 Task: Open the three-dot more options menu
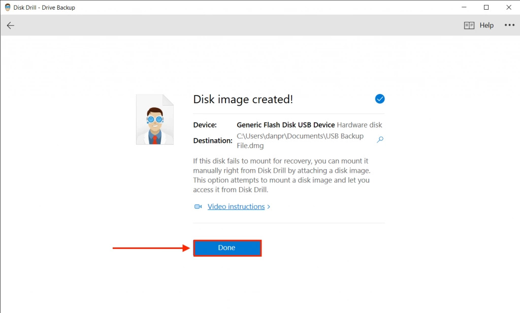[x=509, y=25]
